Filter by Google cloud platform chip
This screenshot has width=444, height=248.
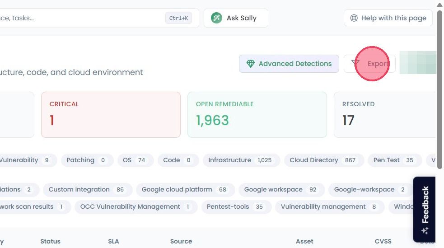pyautogui.click(x=186, y=190)
